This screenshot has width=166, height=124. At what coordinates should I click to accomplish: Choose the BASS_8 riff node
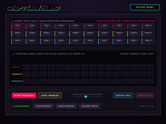tap(119, 41)
